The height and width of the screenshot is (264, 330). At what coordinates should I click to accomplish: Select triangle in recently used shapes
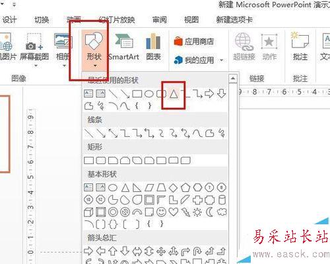174,94
